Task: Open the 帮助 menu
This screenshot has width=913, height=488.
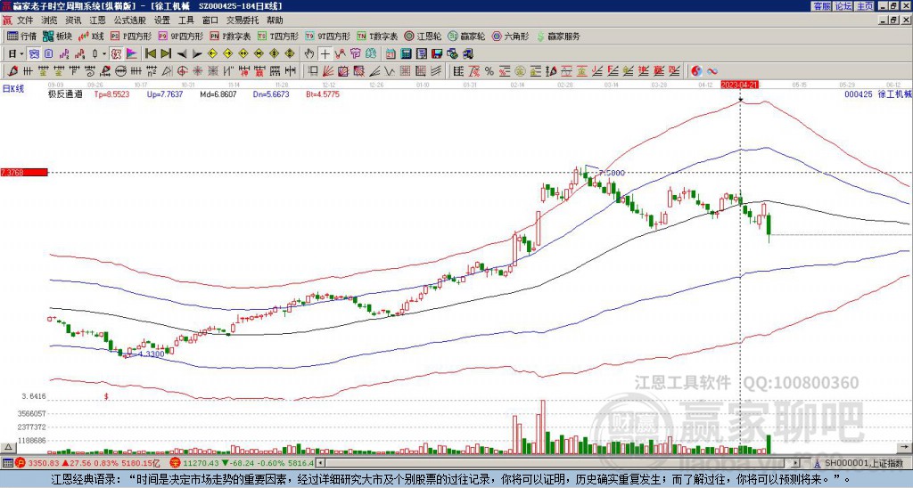Action: (275, 20)
